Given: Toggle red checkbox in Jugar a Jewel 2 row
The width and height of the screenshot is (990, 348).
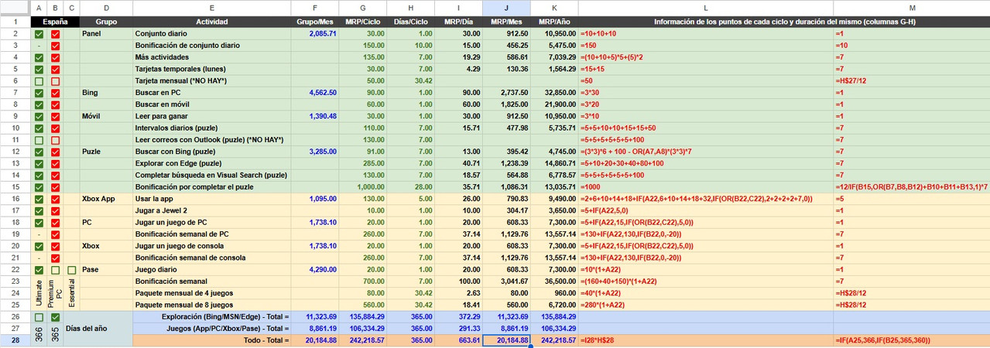Looking at the screenshot, I should coord(55,210).
